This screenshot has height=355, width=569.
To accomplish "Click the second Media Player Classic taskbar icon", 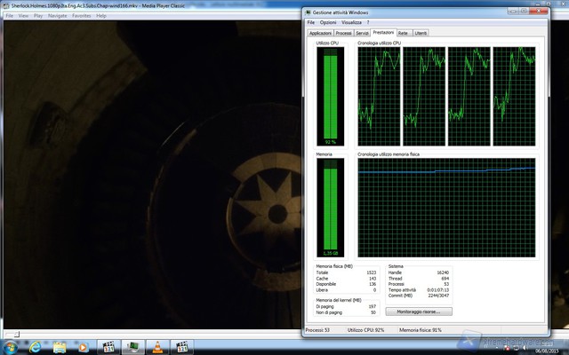I will (181, 346).
